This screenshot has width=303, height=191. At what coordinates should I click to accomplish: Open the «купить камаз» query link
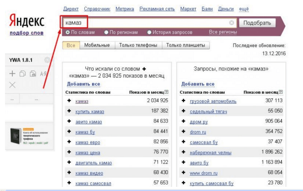[90, 111]
